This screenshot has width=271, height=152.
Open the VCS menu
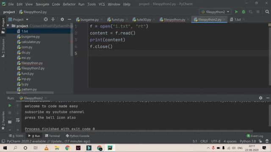pos(102,4)
